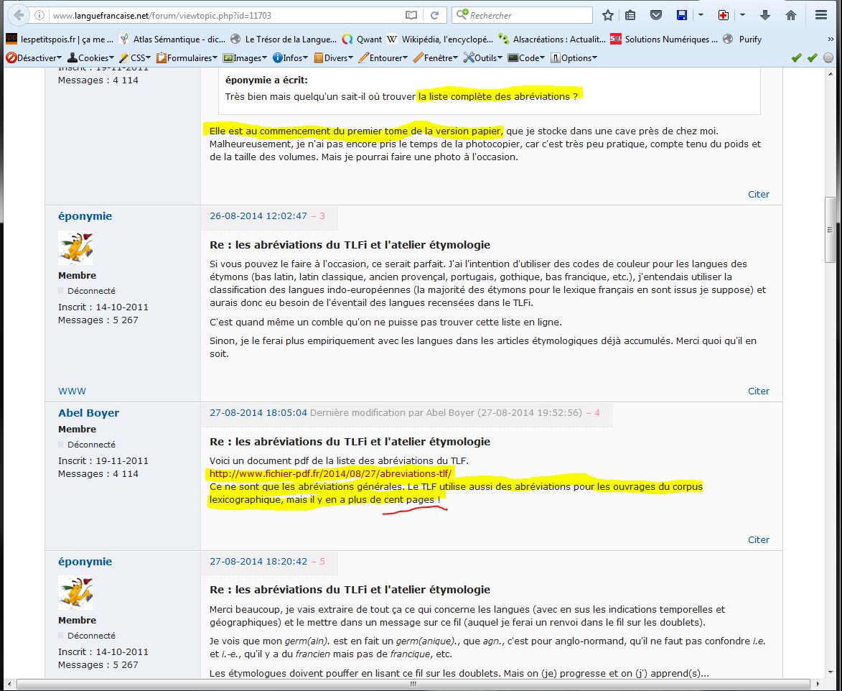Viewport: 842px width, 691px height.
Task: Open éponymie's WWW website link
Action: point(72,391)
